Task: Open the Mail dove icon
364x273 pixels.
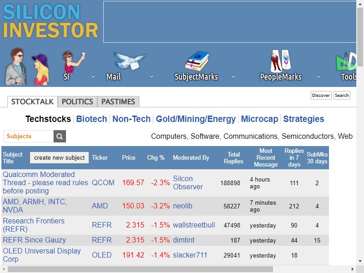Action: tap(130, 61)
